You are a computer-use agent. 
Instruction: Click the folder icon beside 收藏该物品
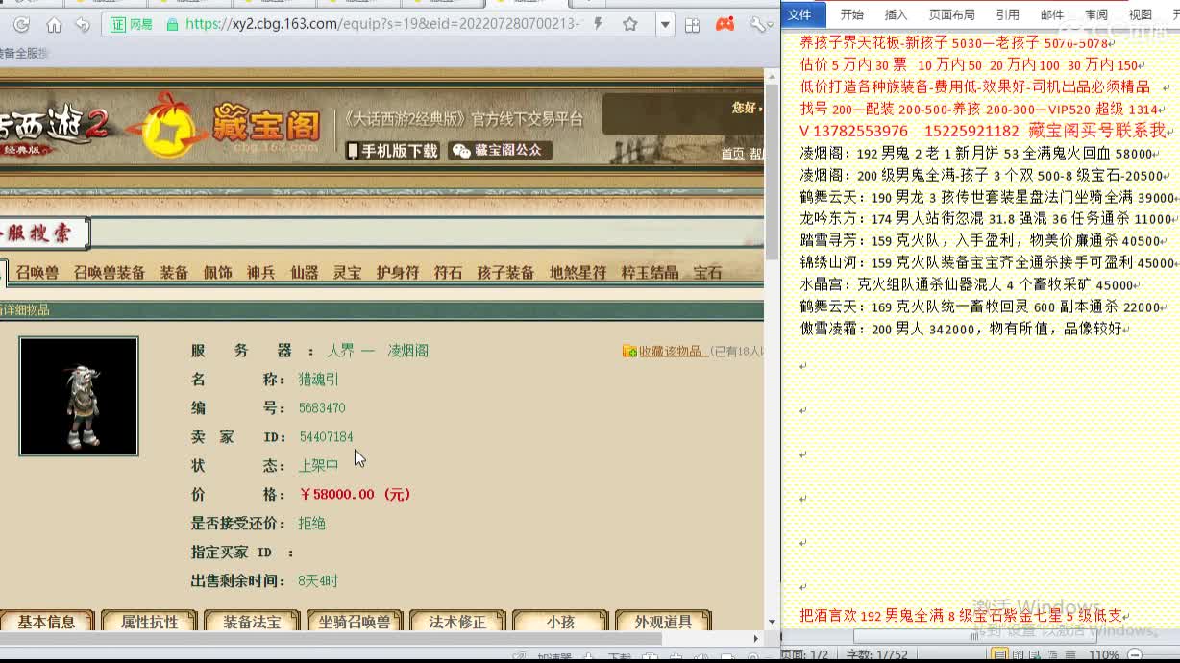point(629,352)
